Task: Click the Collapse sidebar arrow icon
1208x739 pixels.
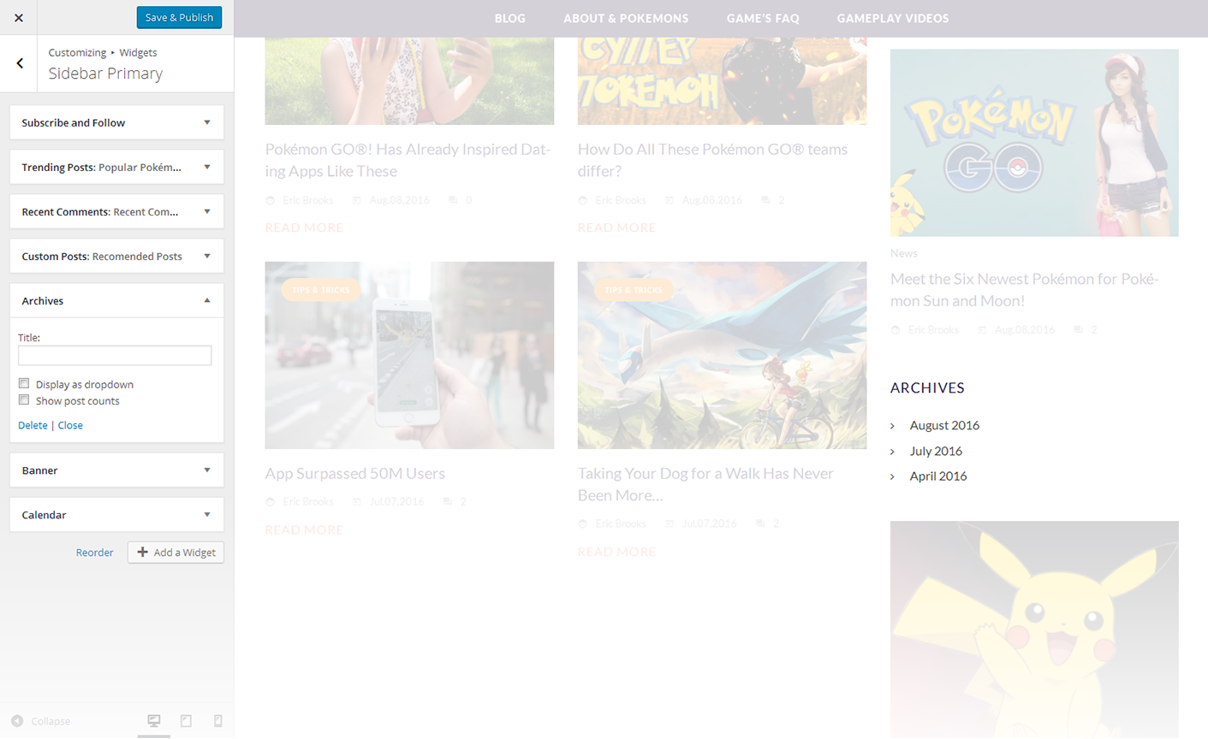Action: 17,721
